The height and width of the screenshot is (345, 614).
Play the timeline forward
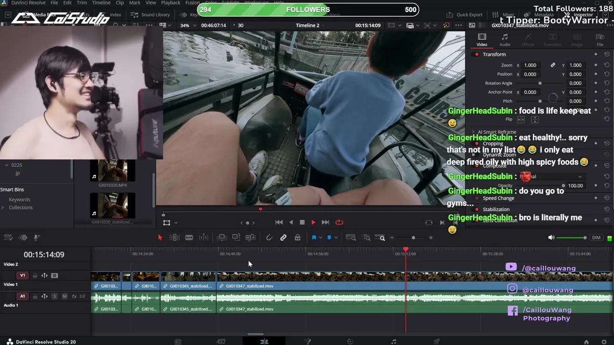tap(313, 222)
